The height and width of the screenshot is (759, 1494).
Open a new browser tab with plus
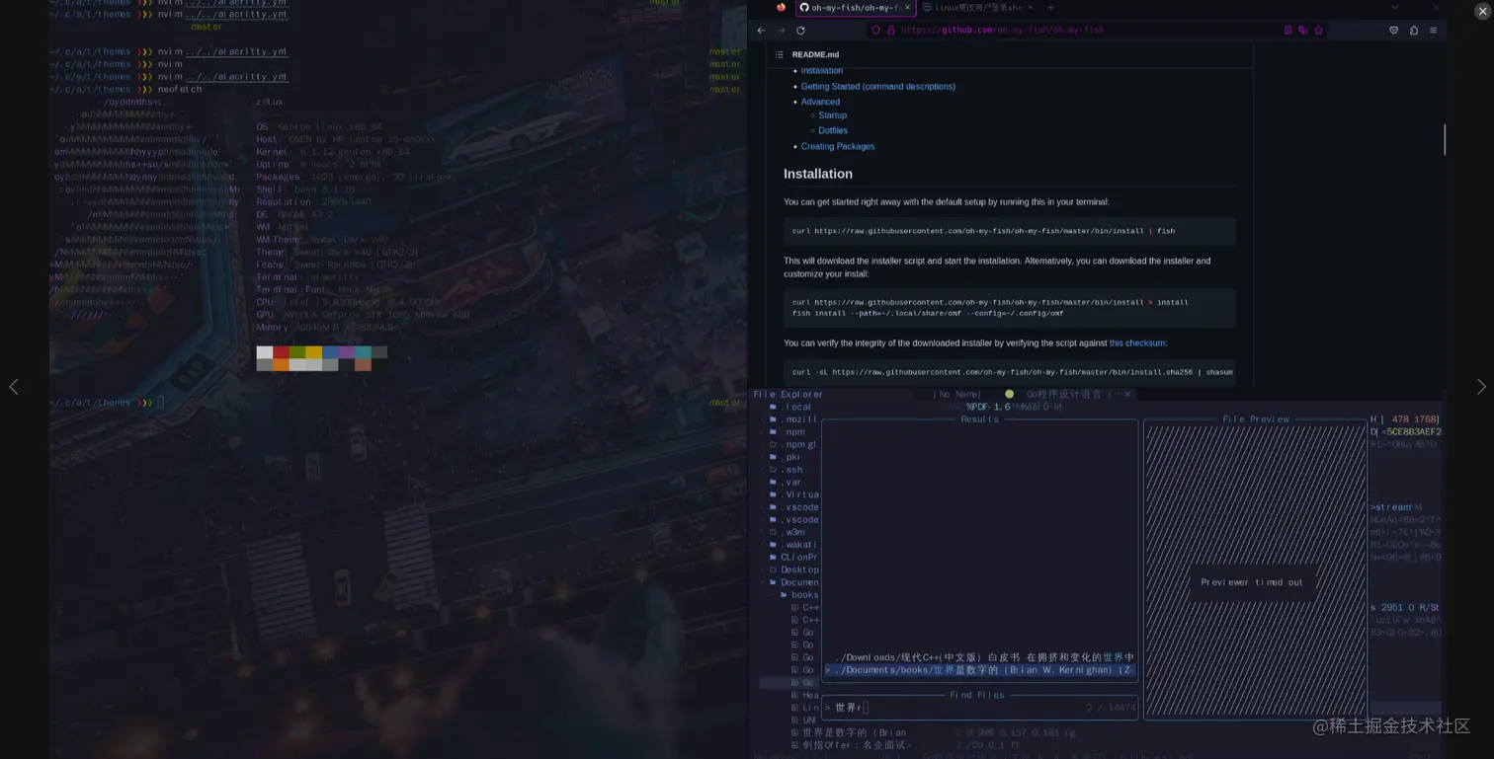[1050, 7]
